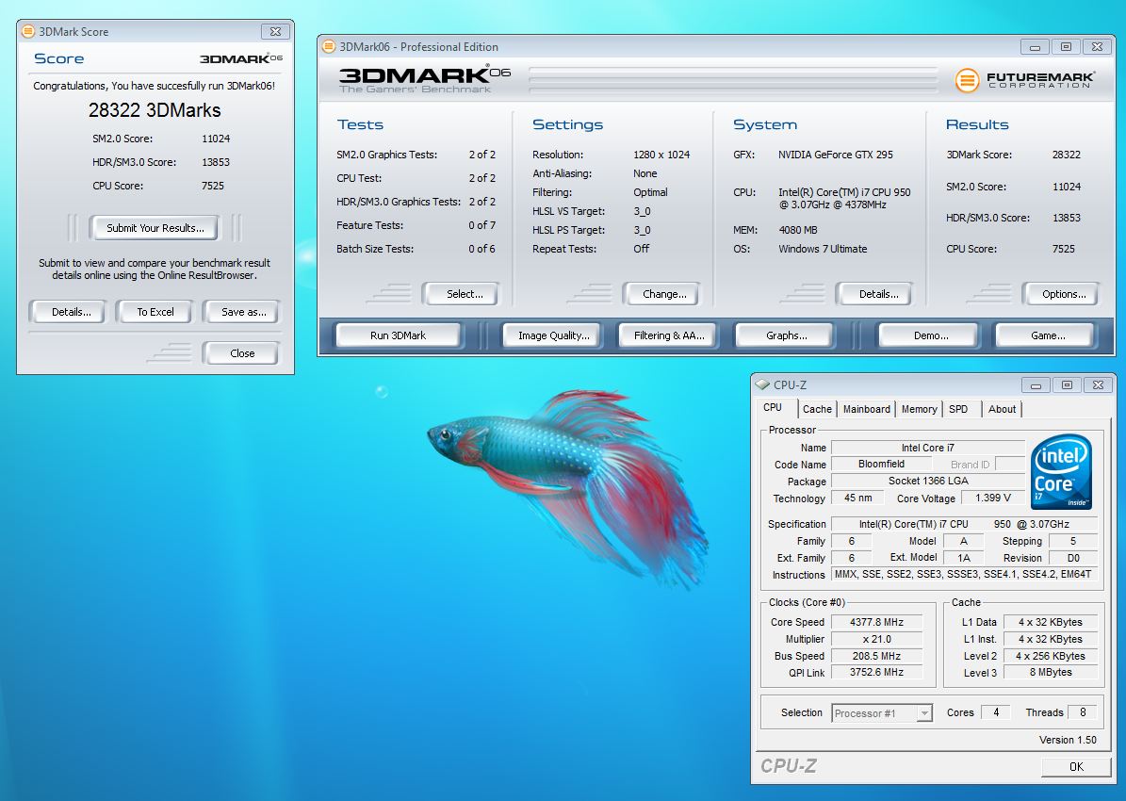Click the QPI Link value 3752.6 MHz
The width and height of the screenshot is (1126, 801).
876,673
